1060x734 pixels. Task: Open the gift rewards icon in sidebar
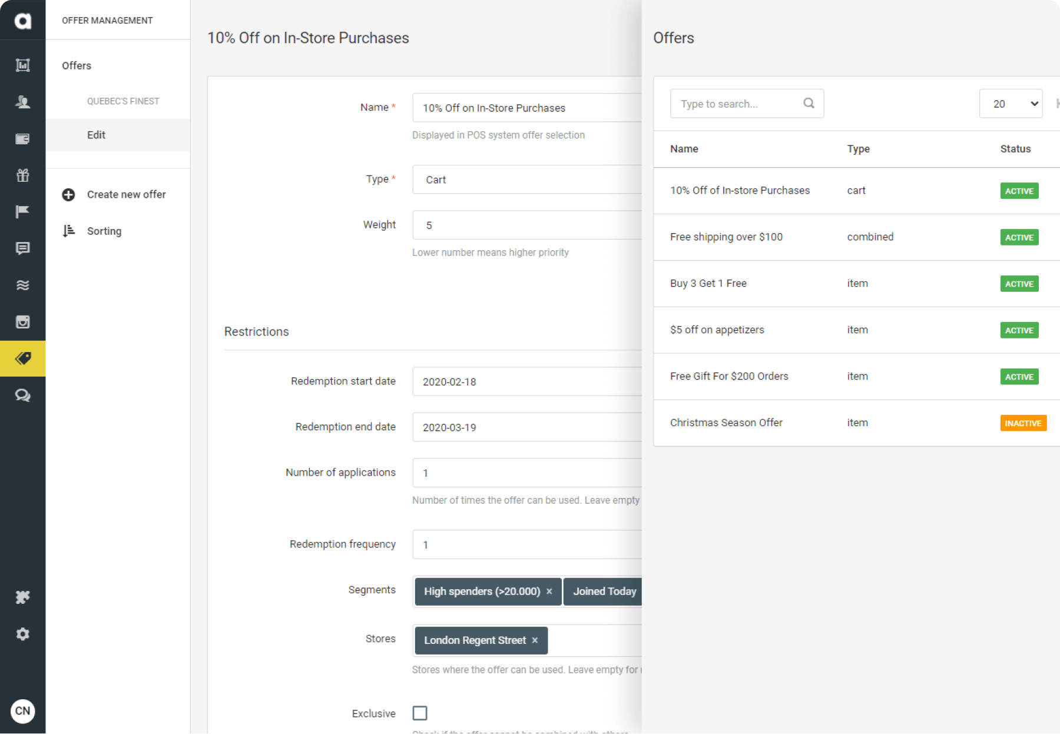tap(22, 175)
